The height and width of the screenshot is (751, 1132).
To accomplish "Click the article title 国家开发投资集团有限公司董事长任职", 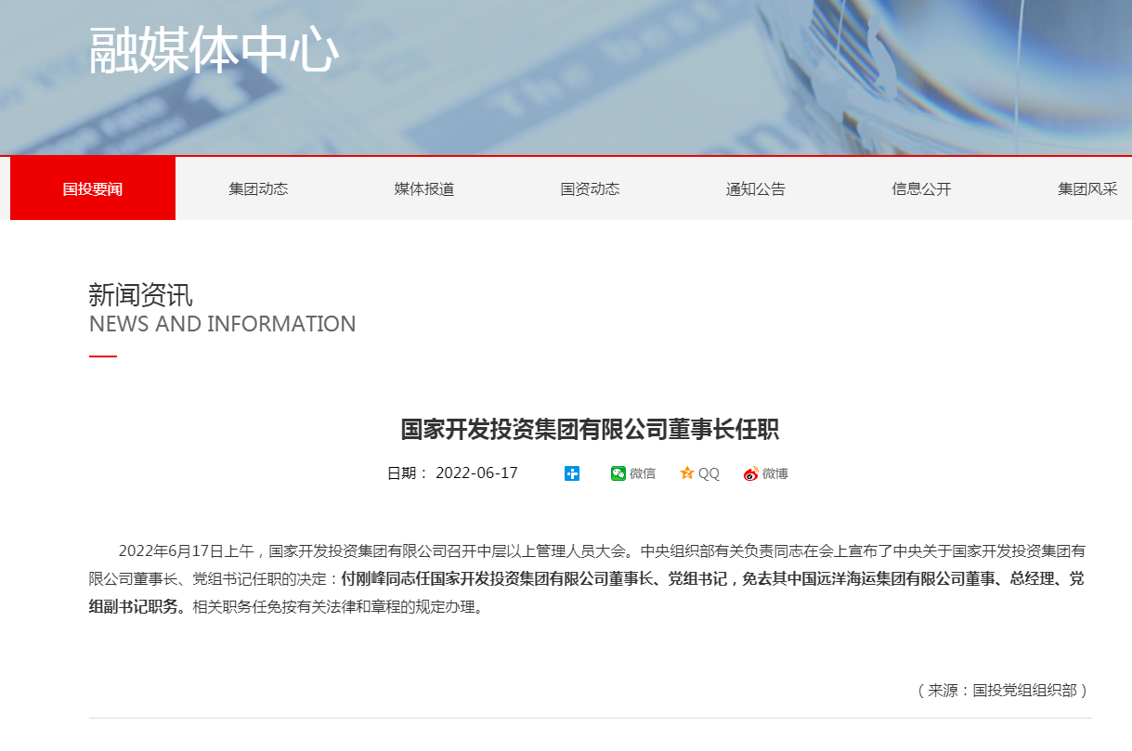I will tap(590, 429).
